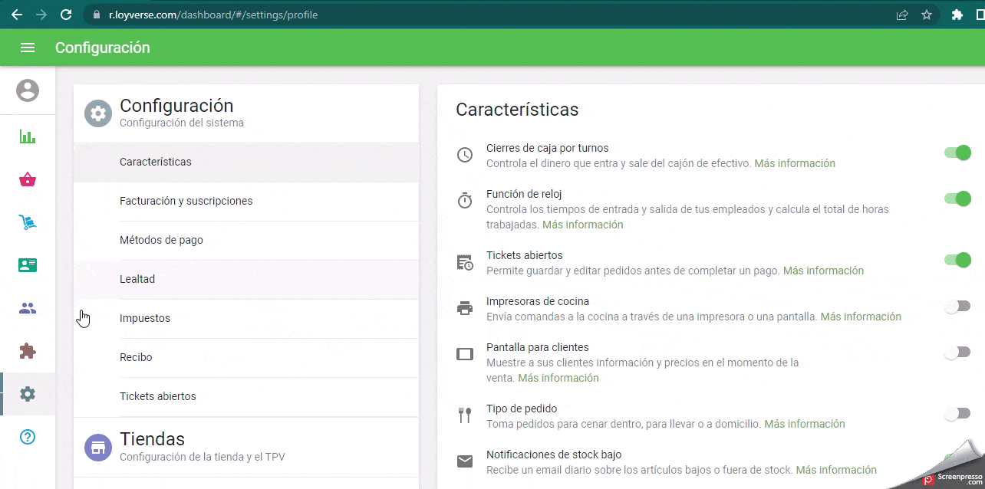Enable Pantalla para clientes switch
The height and width of the screenshot is (489, 985).
coord(957,353)
